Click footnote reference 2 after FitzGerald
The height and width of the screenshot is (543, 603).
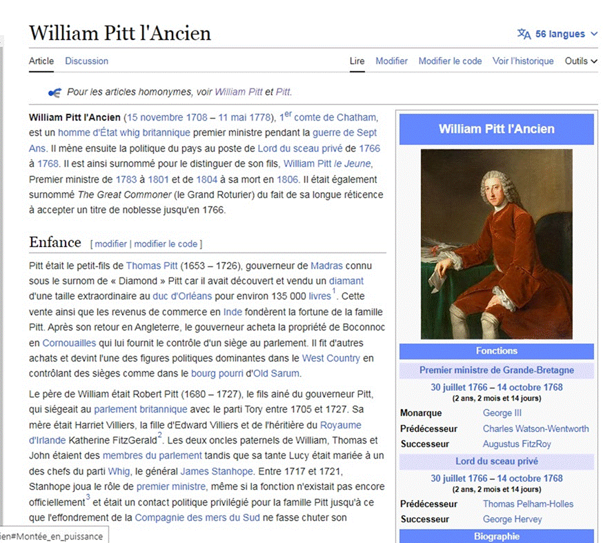point(159,435)
